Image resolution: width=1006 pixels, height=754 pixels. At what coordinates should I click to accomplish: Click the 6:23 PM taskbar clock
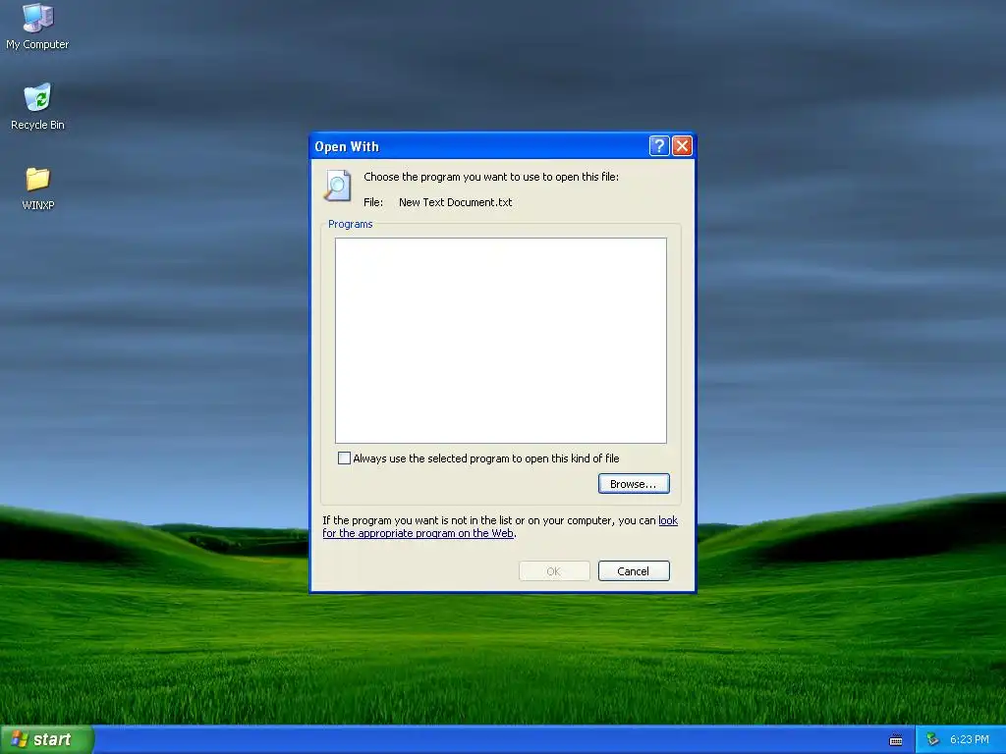coord(970,739)
